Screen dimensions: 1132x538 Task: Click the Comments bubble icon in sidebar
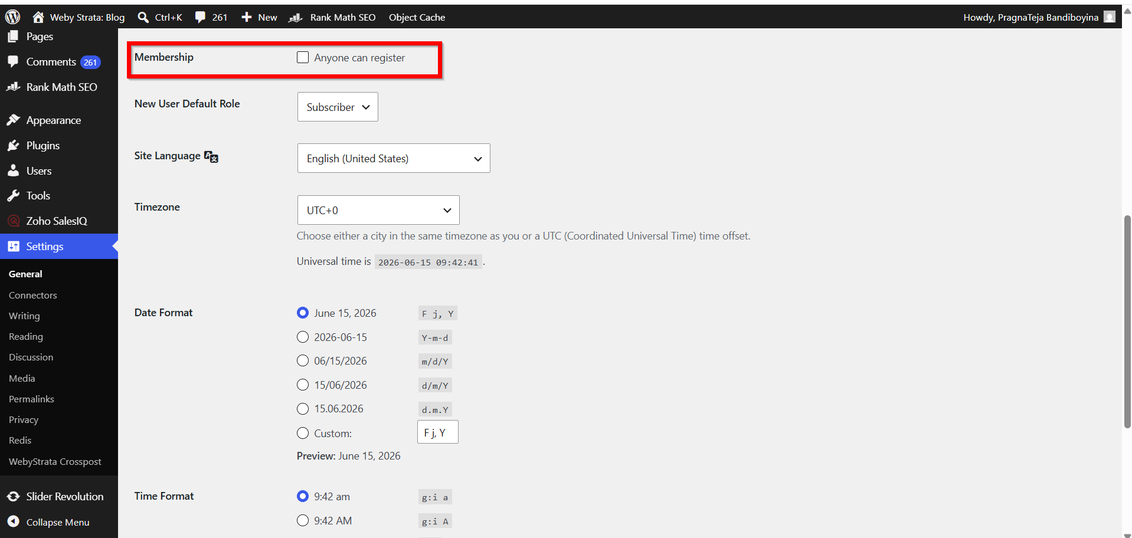tap(13, 61)
